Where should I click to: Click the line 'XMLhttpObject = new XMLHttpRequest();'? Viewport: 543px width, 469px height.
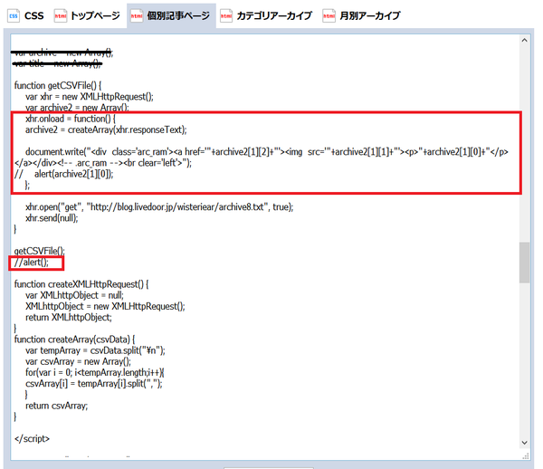[x=105, y=307]
